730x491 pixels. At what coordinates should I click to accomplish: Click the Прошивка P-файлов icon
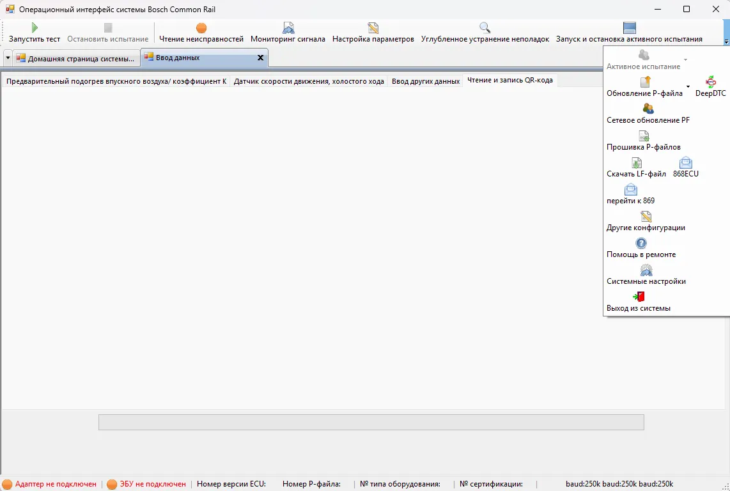point(644,136)
